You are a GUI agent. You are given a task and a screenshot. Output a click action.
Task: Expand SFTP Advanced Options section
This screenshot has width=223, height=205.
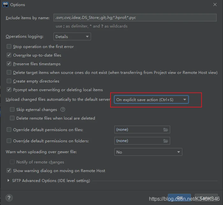pos(8,181)
